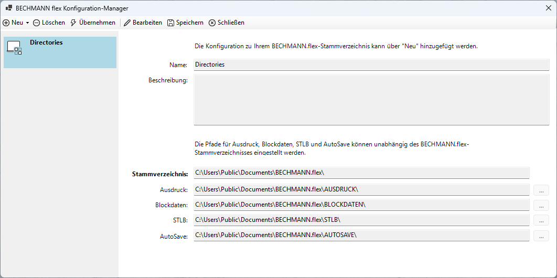Open the AutoSave path browse button
Screen dimensions: 557x278
(541, 236)
